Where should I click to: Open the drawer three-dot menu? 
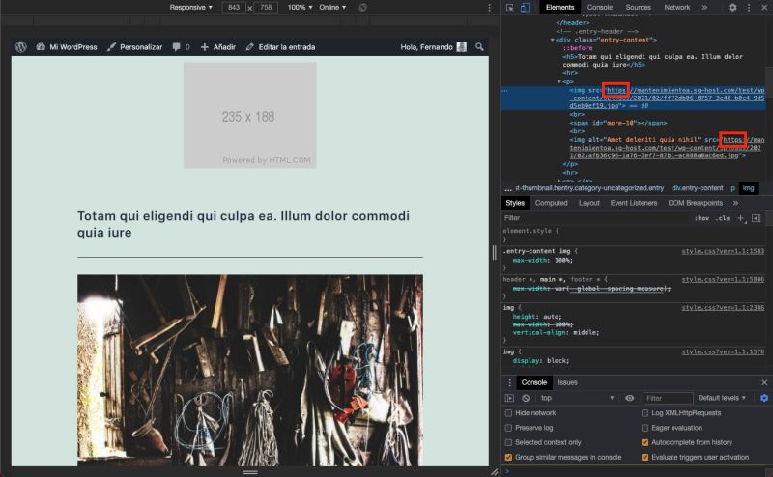510,383
